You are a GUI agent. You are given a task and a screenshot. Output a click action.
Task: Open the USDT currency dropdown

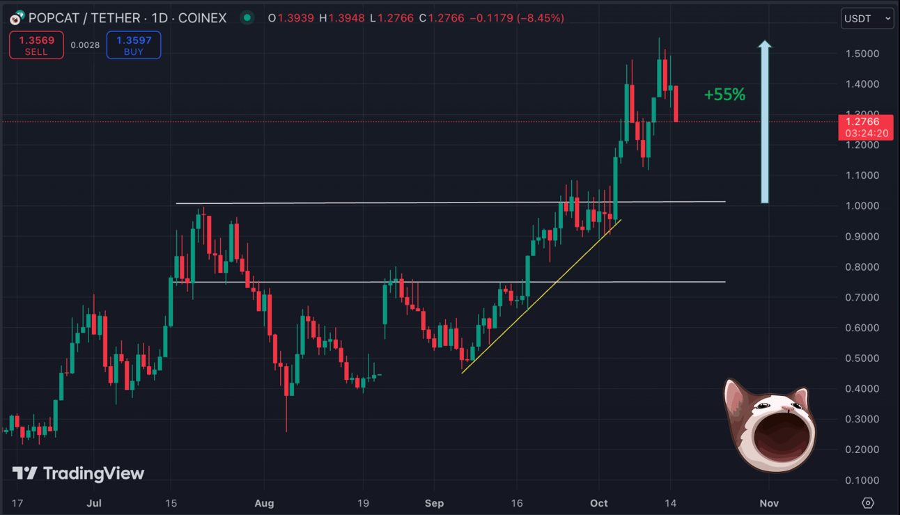pos(867,19)
